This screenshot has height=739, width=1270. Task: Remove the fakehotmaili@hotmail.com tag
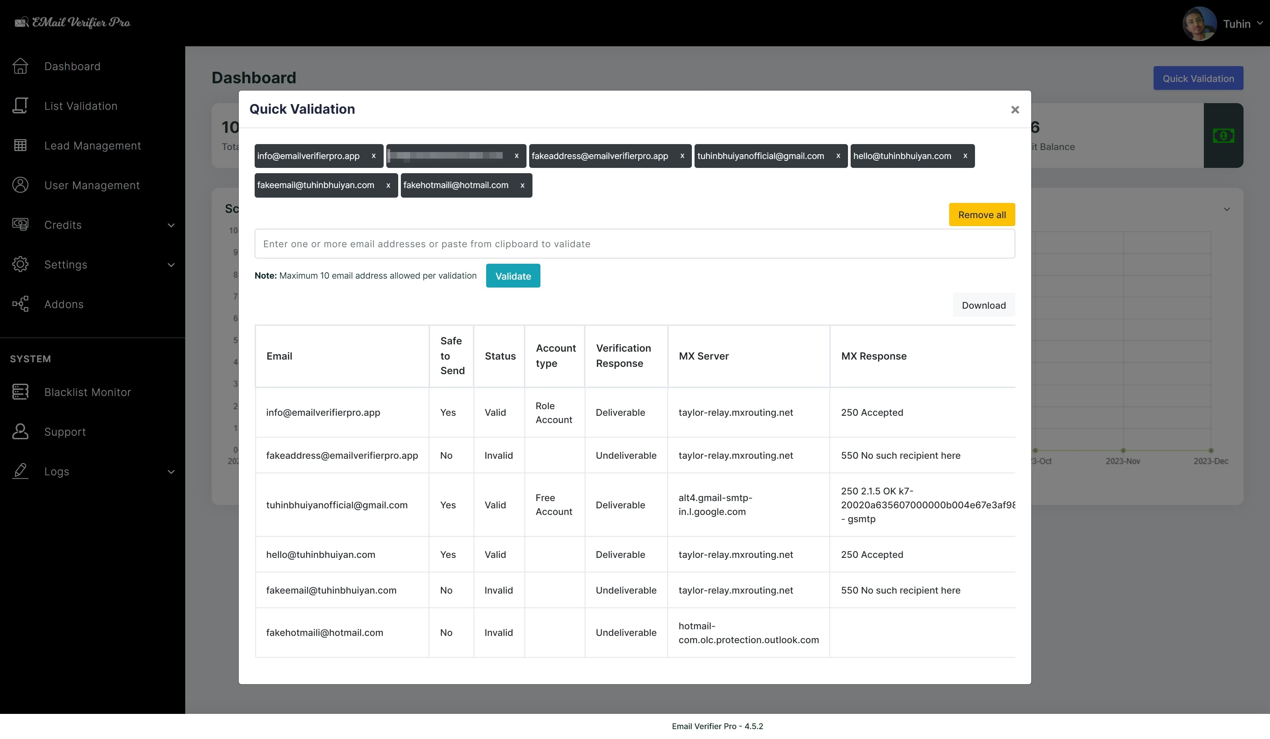pos(522,185)
